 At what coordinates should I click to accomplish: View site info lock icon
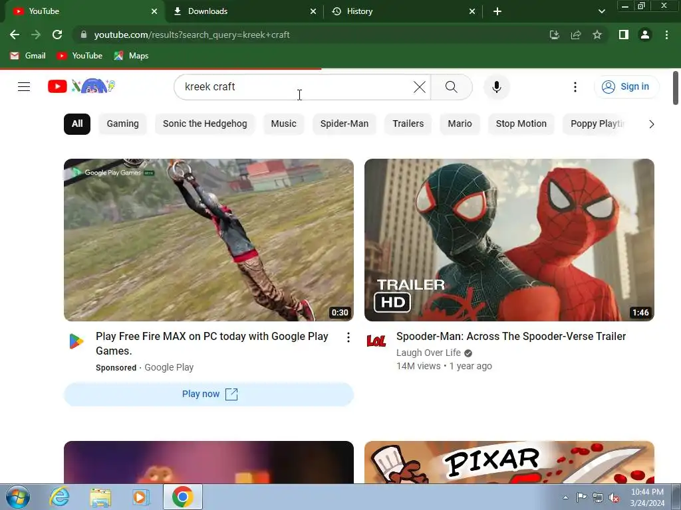[84, 35]
